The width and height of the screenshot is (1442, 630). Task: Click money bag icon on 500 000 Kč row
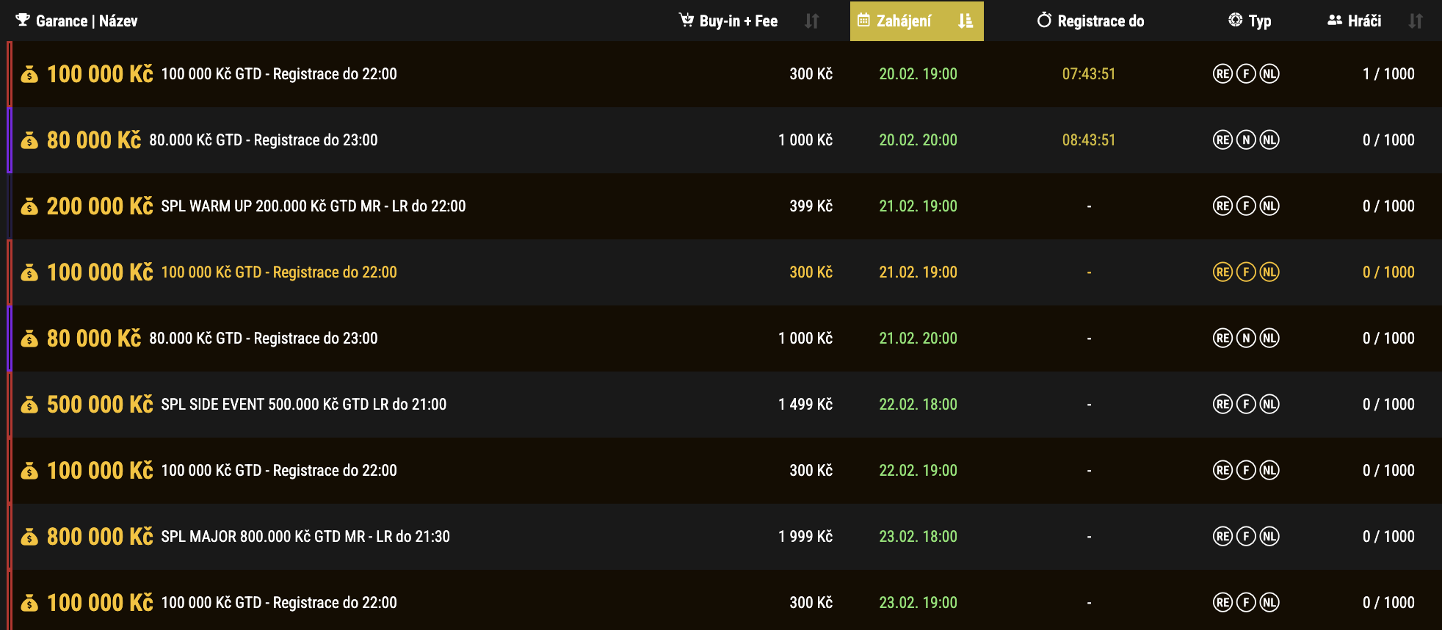[29, 405]
